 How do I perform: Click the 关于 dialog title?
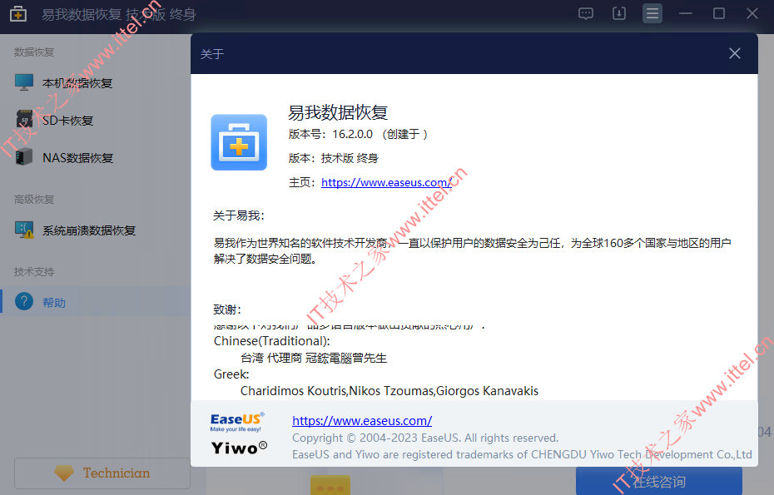tap(212, 54)
